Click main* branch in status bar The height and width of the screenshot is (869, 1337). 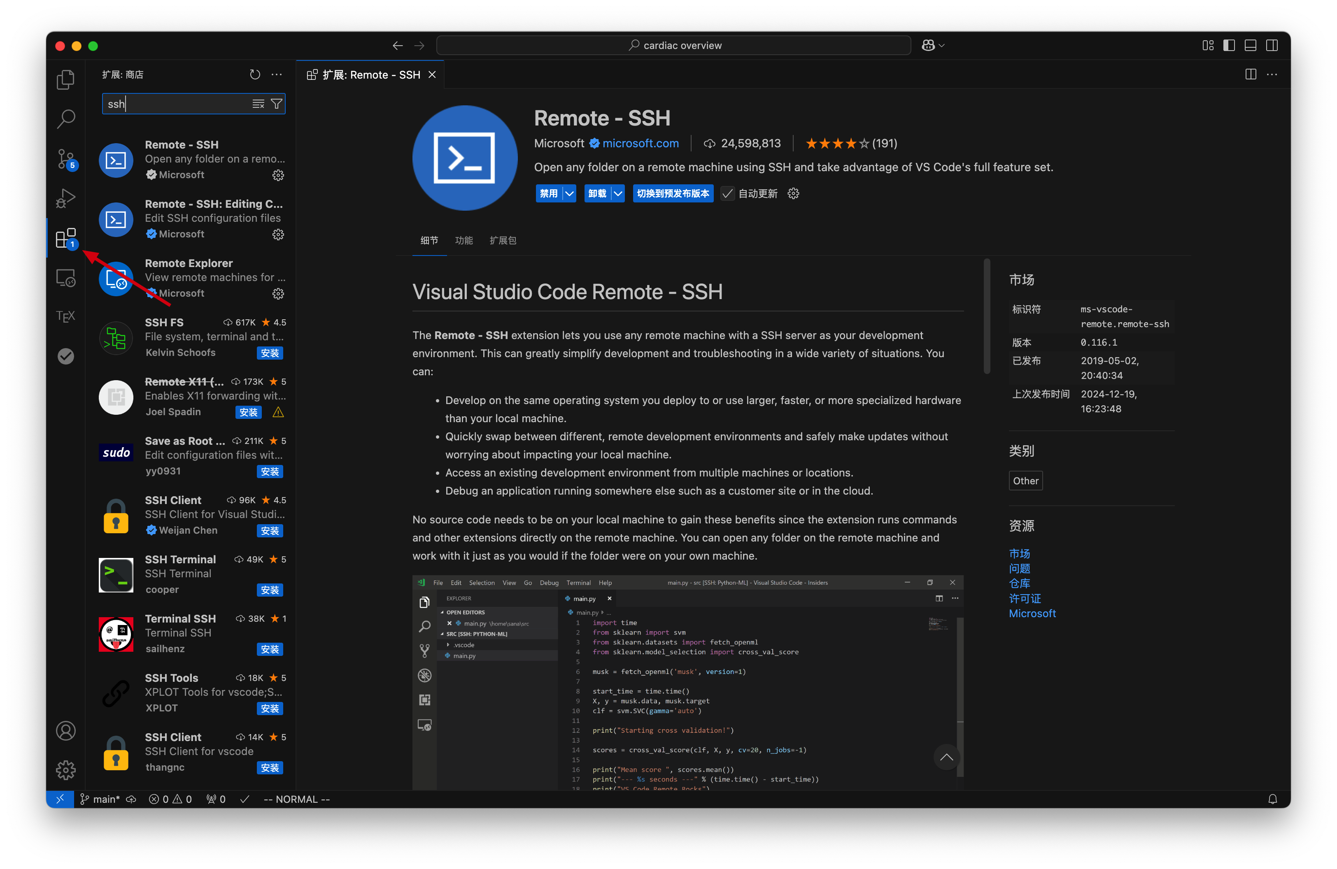100,799
